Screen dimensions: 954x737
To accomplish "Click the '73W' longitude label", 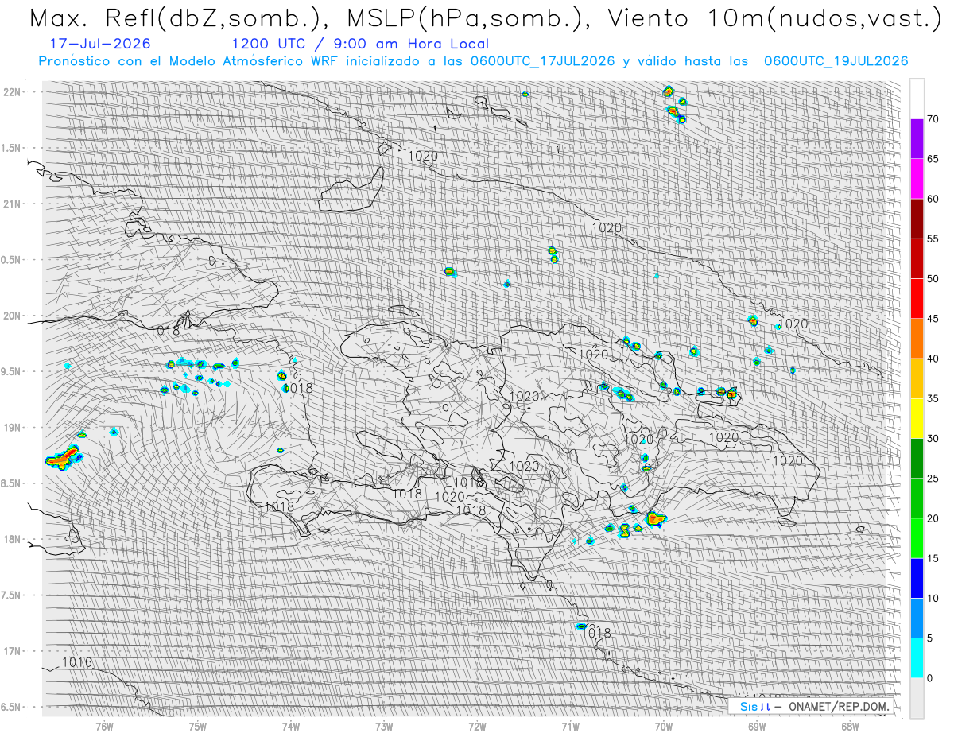I will [384, 725].
